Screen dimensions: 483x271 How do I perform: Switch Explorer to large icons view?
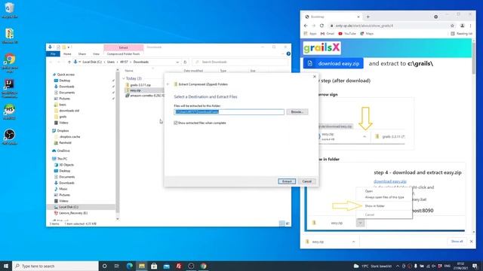point(288,224)
